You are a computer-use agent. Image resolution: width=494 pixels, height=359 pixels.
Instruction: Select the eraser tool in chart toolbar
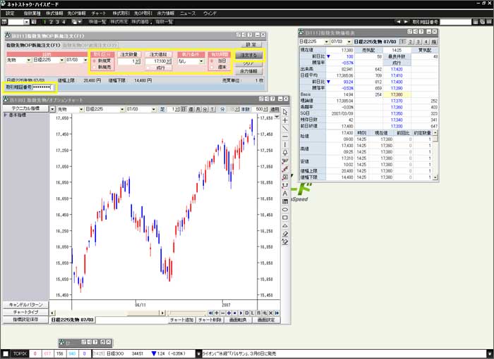click(x=285, y=234)
